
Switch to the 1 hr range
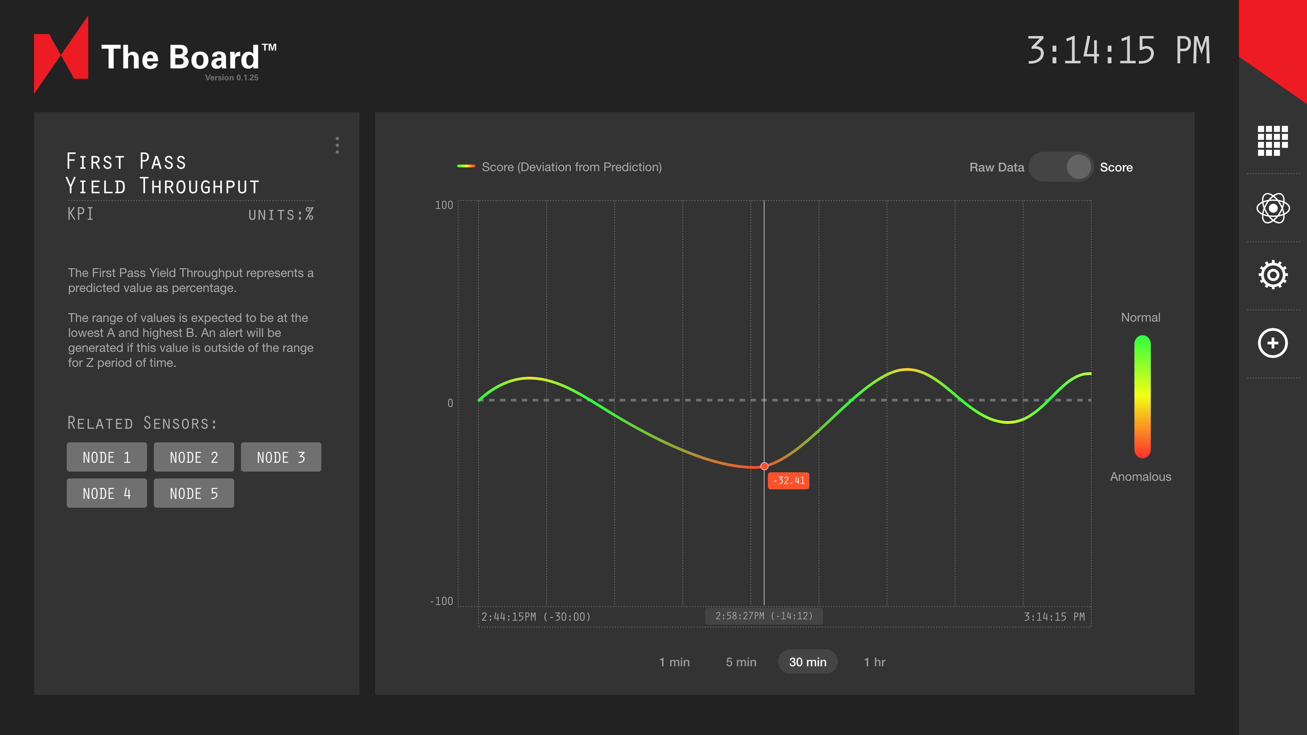coord(874,662)
